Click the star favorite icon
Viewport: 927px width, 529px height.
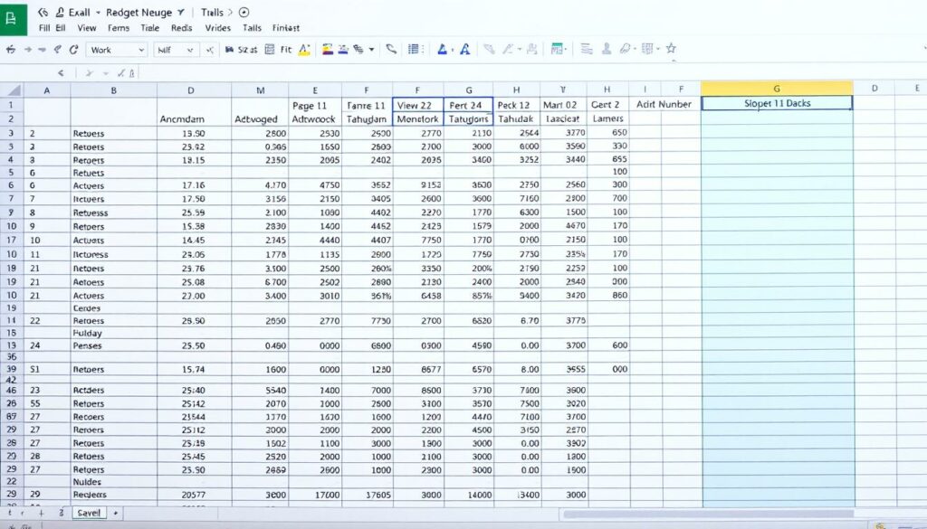click(671, 49)
